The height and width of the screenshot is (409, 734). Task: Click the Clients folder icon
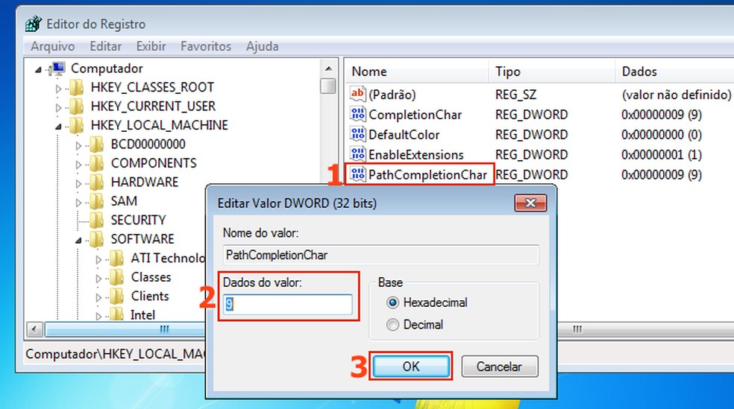pyautogui.click(x=116, y=297)
